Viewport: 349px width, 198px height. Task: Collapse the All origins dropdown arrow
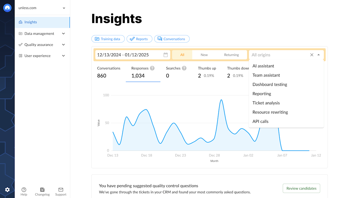319,55
